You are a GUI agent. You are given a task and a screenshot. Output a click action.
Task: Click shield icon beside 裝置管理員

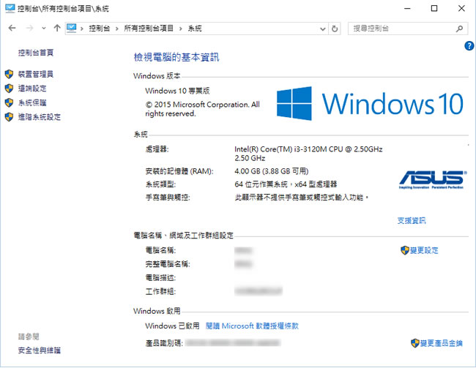tap(9, 74)
